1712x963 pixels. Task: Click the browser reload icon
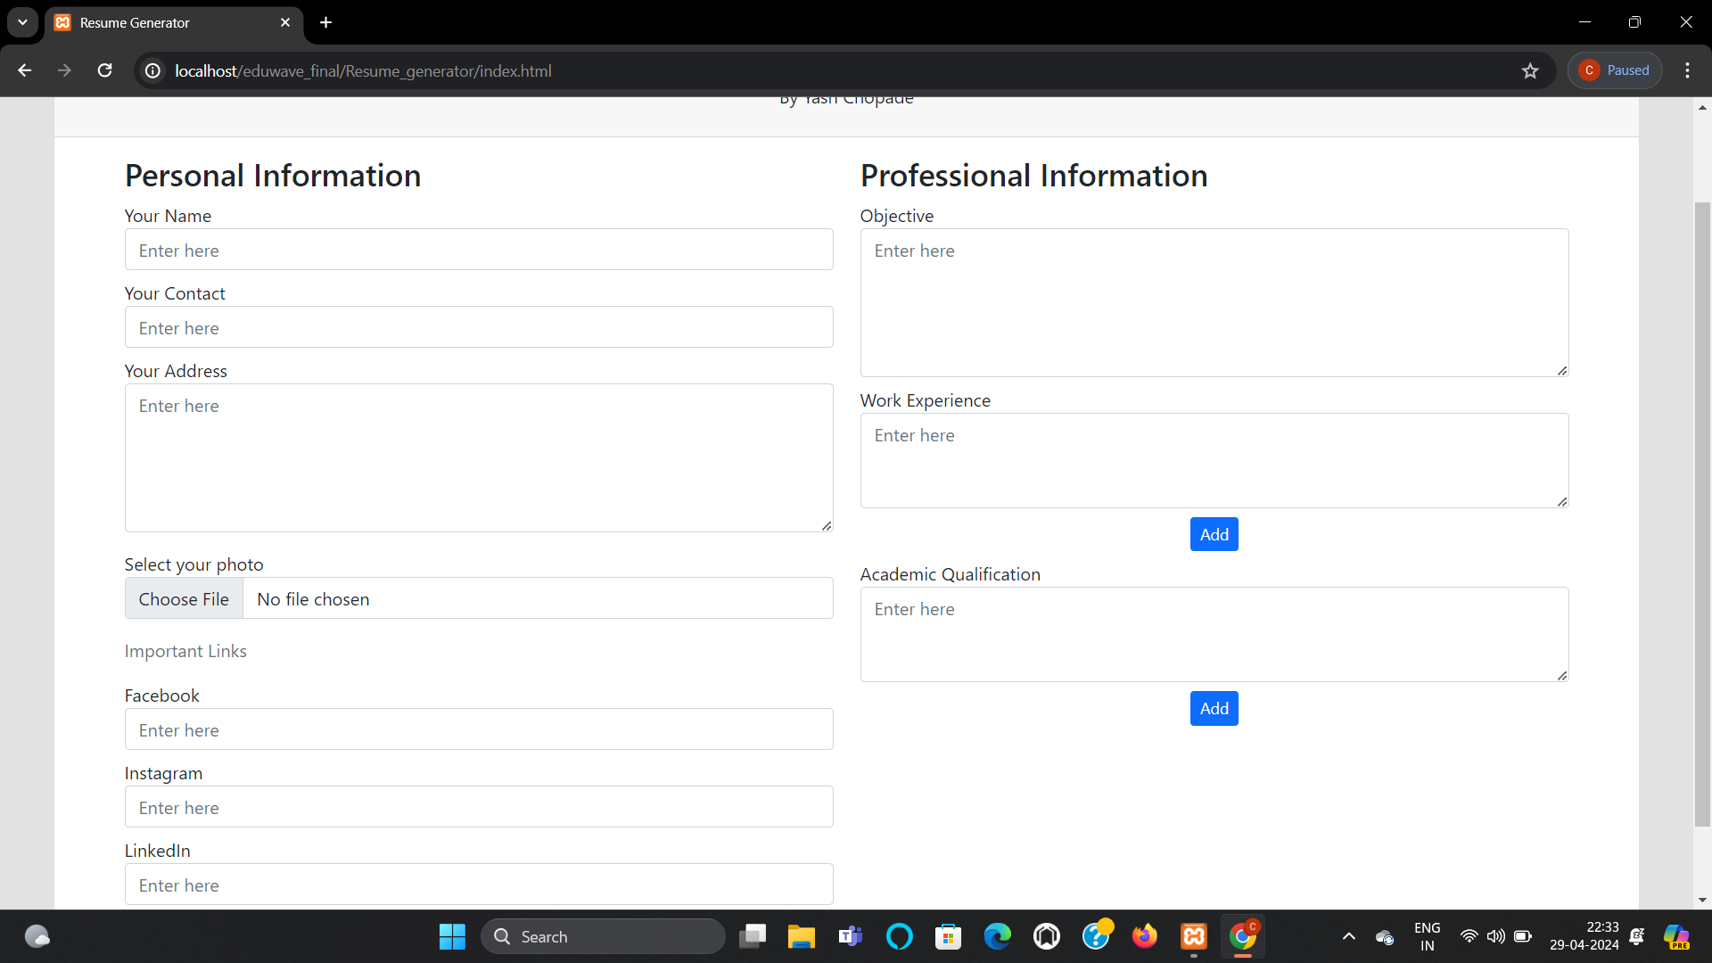(104, 70)
